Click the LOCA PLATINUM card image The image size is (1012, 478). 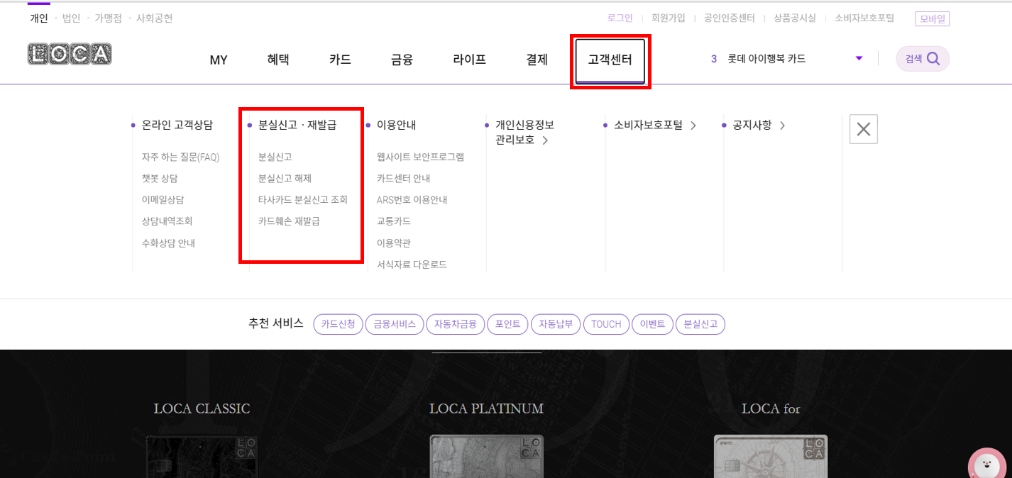(486, 456)
